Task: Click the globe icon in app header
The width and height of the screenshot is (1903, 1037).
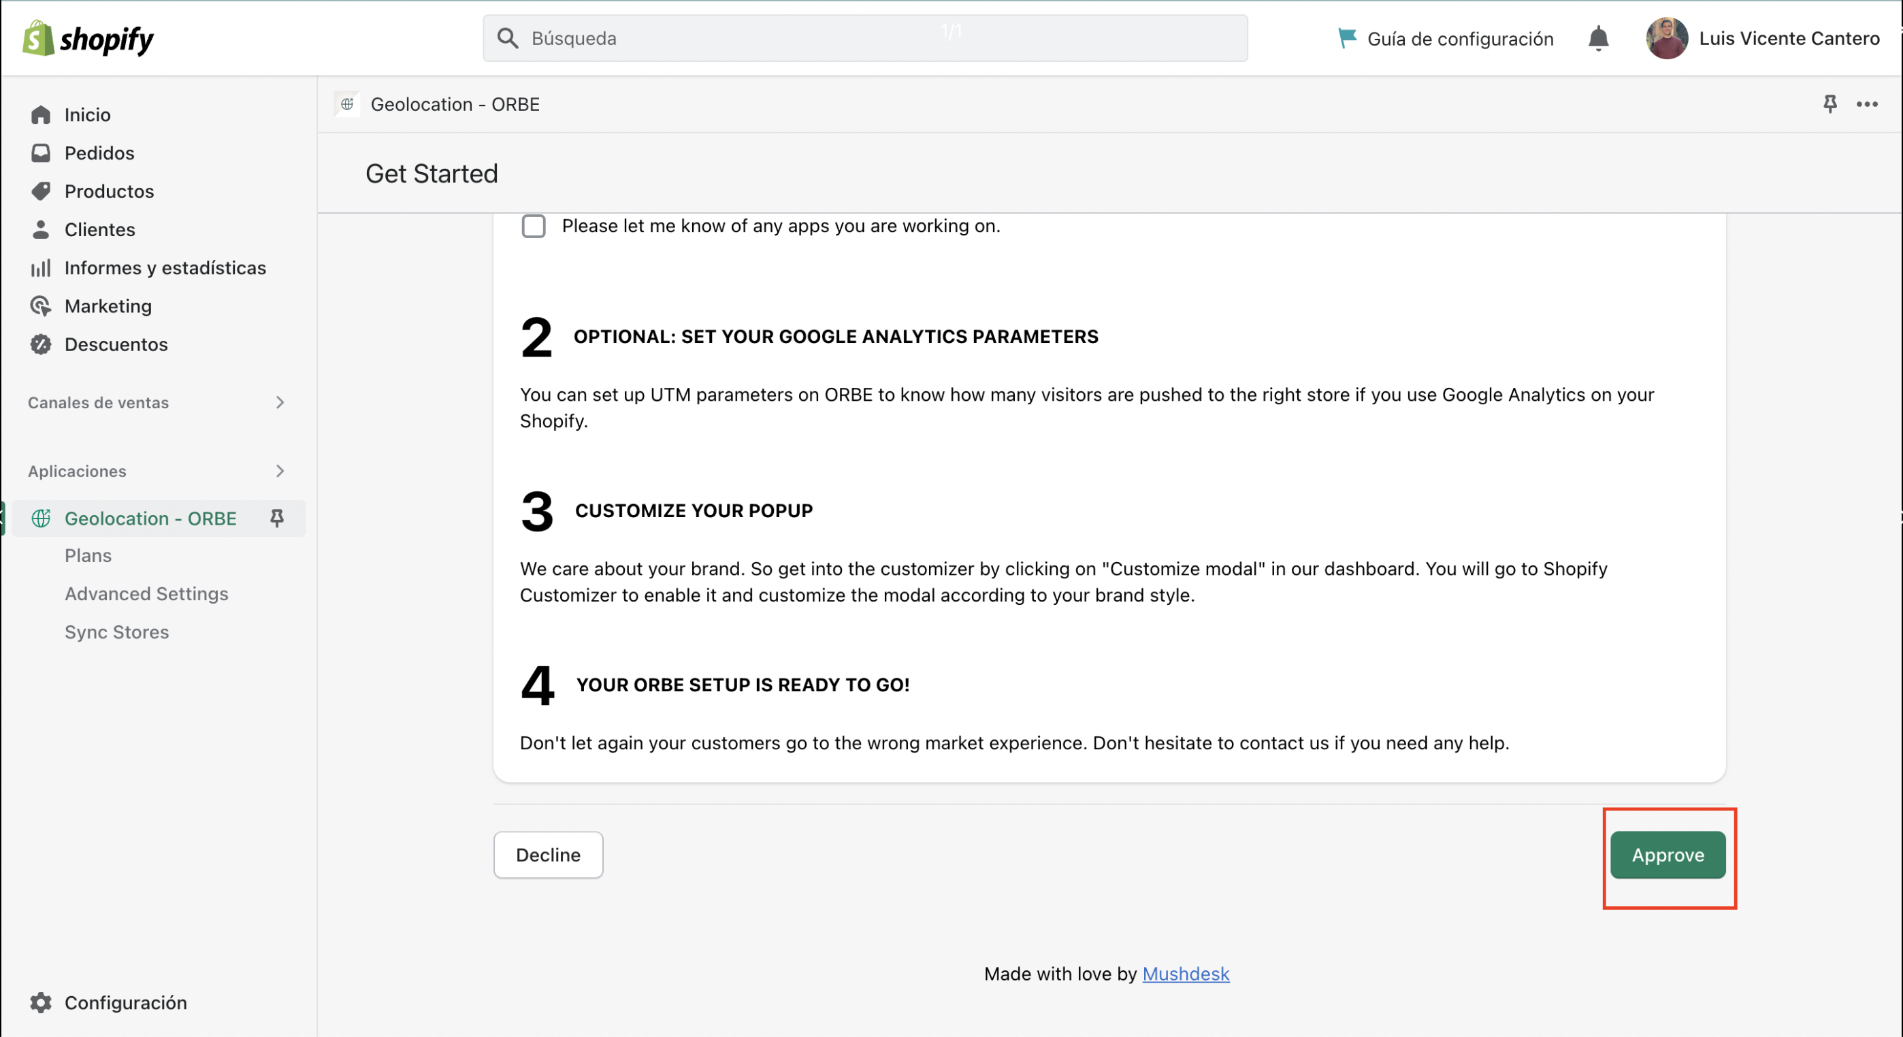Action: point(347,104)
